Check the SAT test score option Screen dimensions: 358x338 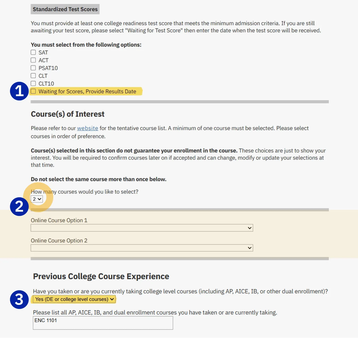(33, 52)
